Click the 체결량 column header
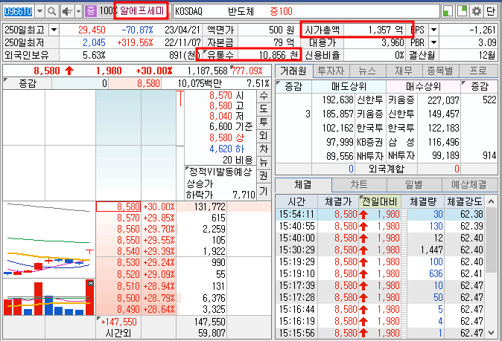The height and width of the screenshot is (341, 502). [422, 201]
